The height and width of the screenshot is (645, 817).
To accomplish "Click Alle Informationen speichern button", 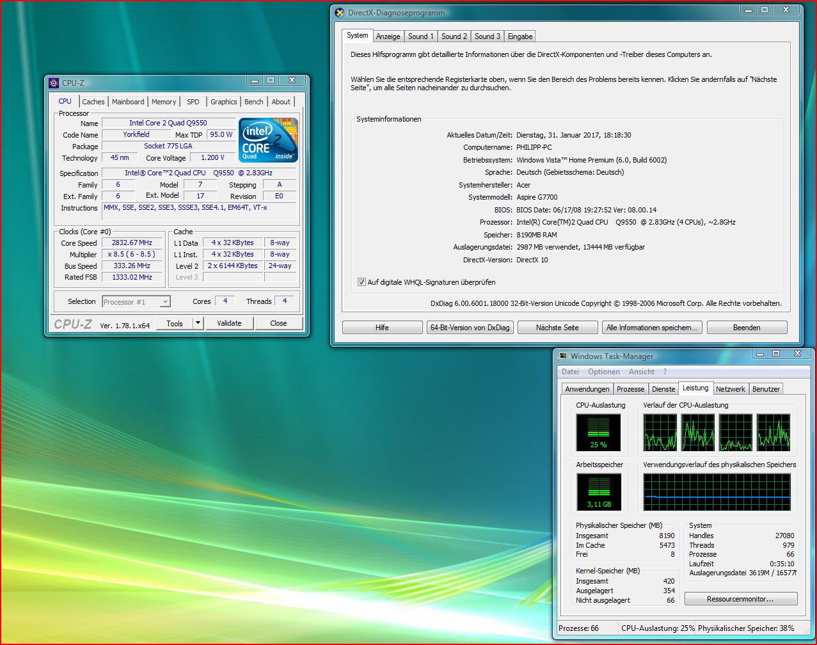I will [x=652, y=327].
